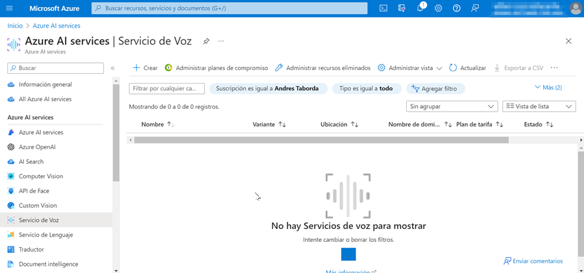Click the sidebar vertical scrollbar thumb
584x273 pixels.
pos(116,132)
